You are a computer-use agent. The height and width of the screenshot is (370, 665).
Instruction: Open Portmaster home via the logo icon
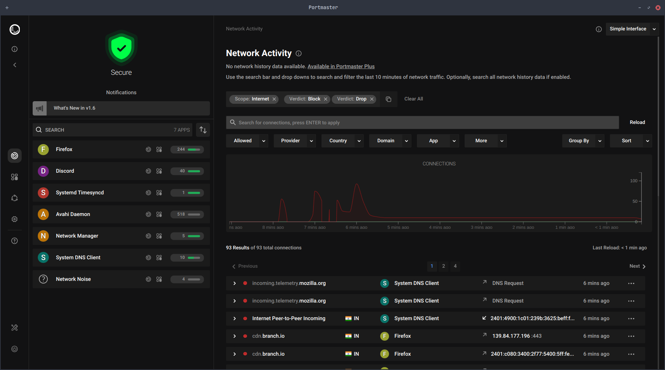14,30
